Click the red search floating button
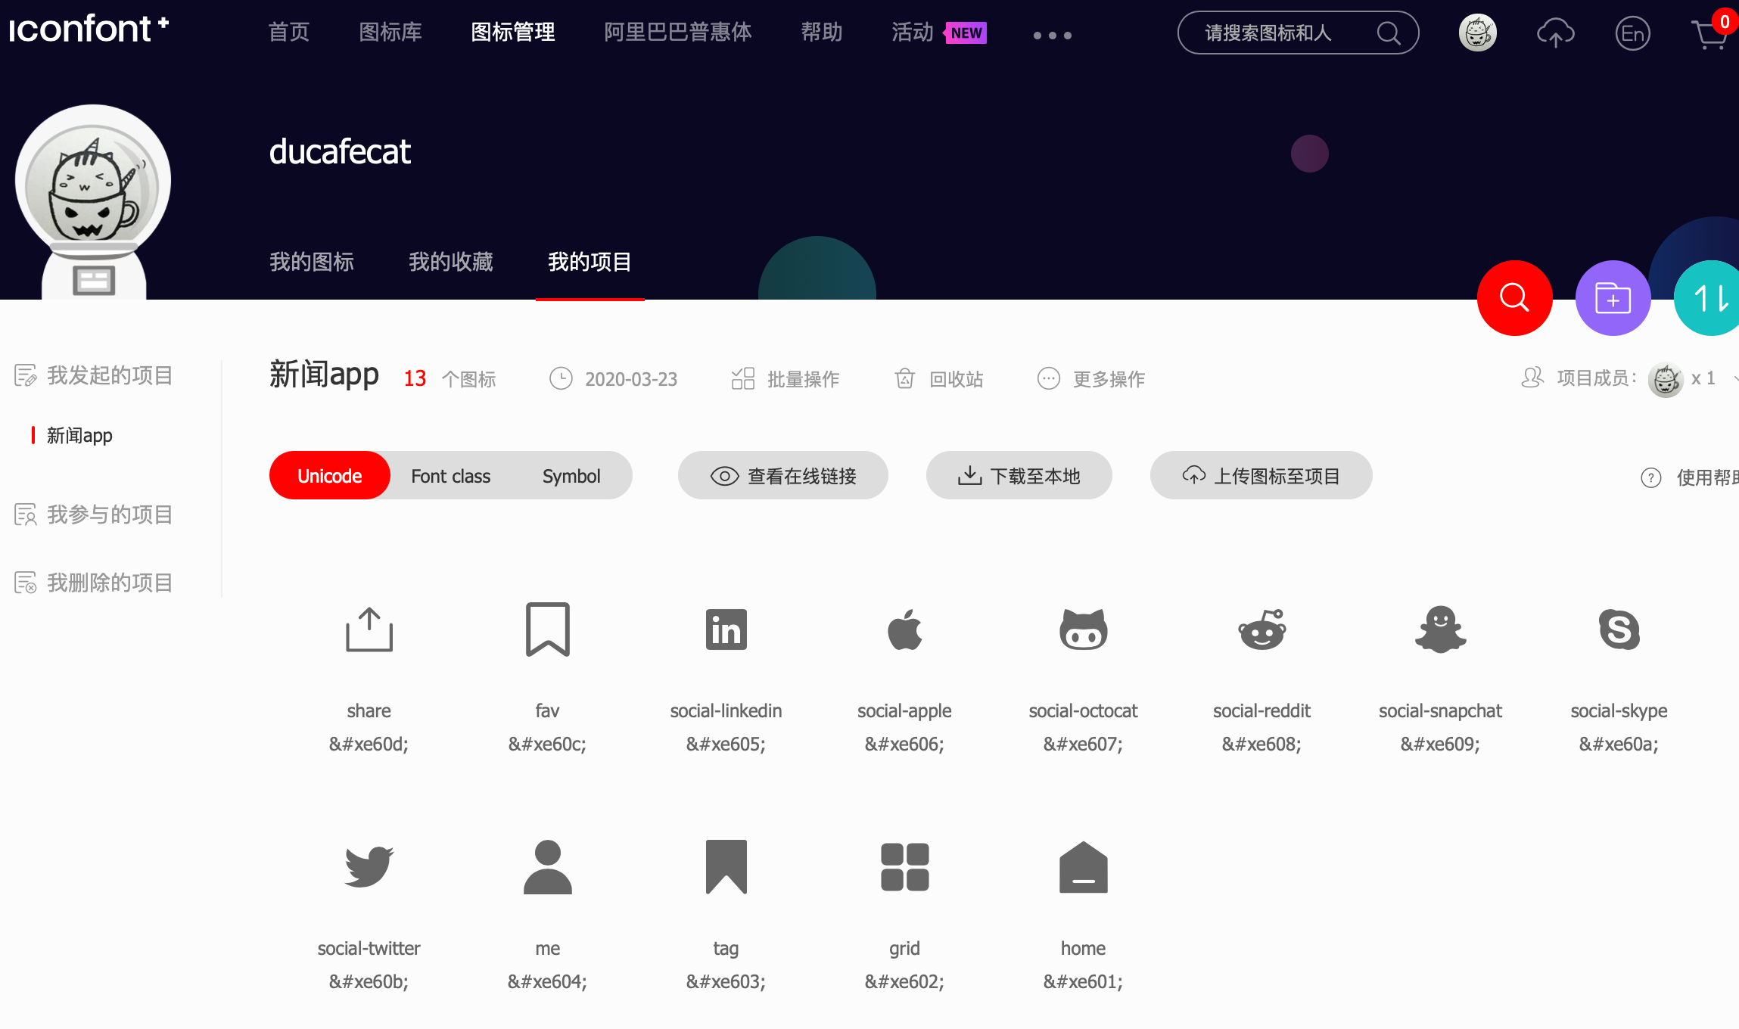Image resolution: width=1739 pixels, height=1029 pixels. (1514, 298)
